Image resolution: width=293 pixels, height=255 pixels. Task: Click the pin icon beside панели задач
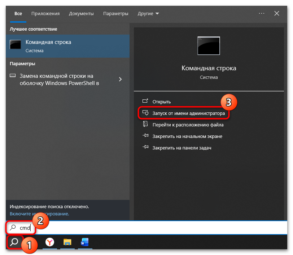(x=145, y=147)
